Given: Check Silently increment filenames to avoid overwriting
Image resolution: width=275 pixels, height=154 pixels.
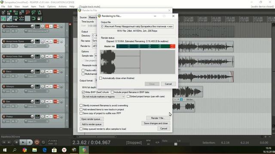Looking at the screenshot, I should pos(81,106).
